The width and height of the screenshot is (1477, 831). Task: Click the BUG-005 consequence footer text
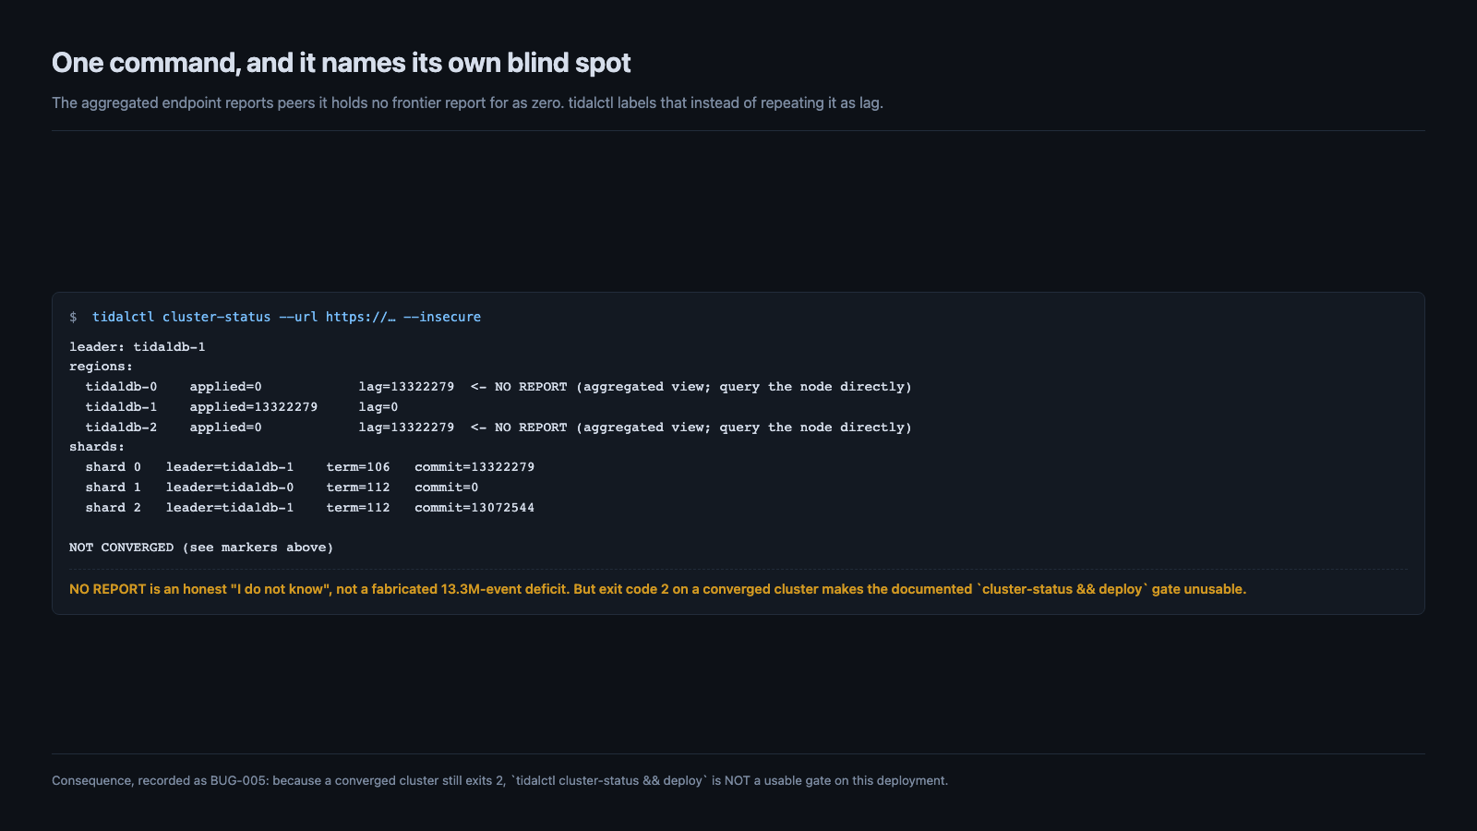point(499,780)
